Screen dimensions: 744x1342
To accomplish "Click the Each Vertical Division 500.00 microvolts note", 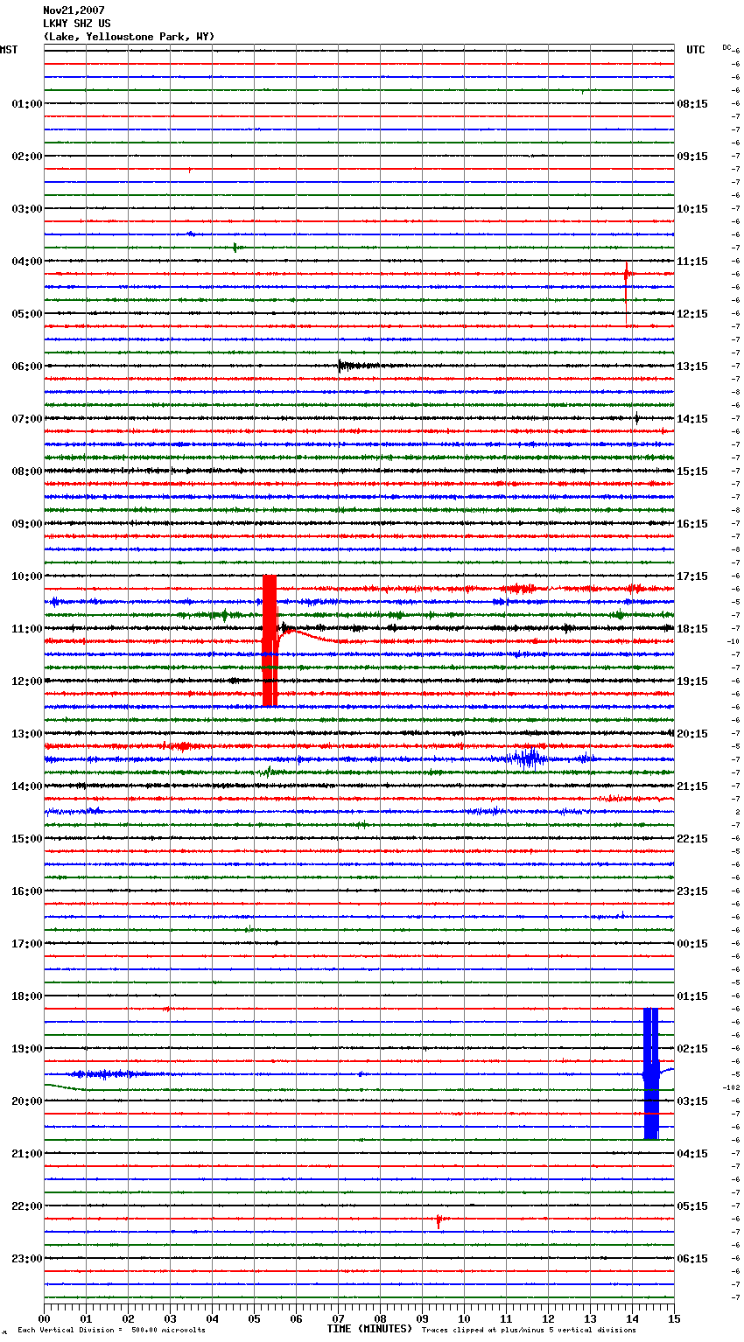I will click(x=111, y=1330).
